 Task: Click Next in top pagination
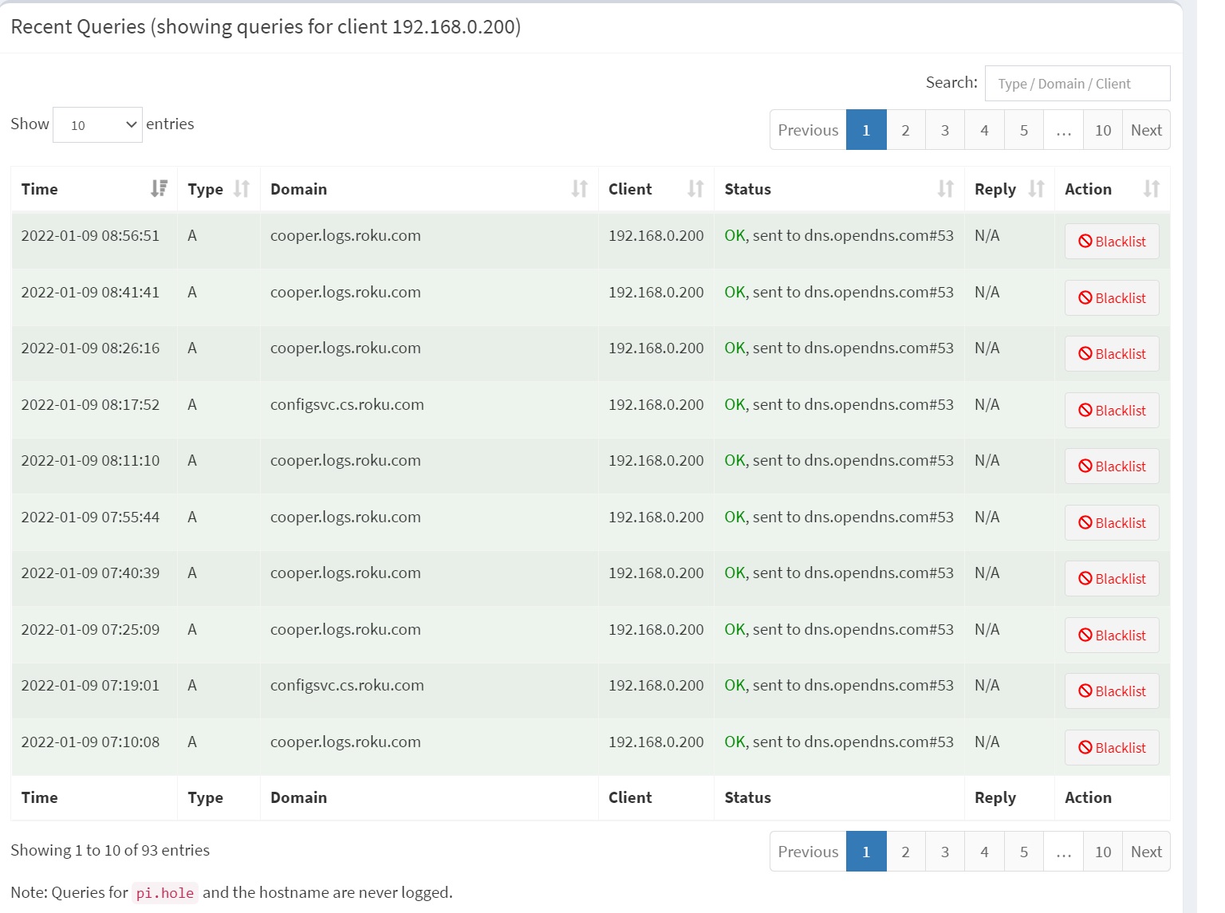point(1146,130)
